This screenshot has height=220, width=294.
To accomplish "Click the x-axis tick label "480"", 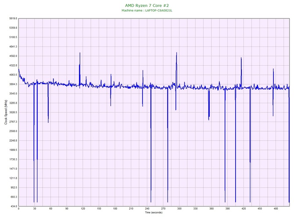I will pyautogui.click(x=276, y=209).
